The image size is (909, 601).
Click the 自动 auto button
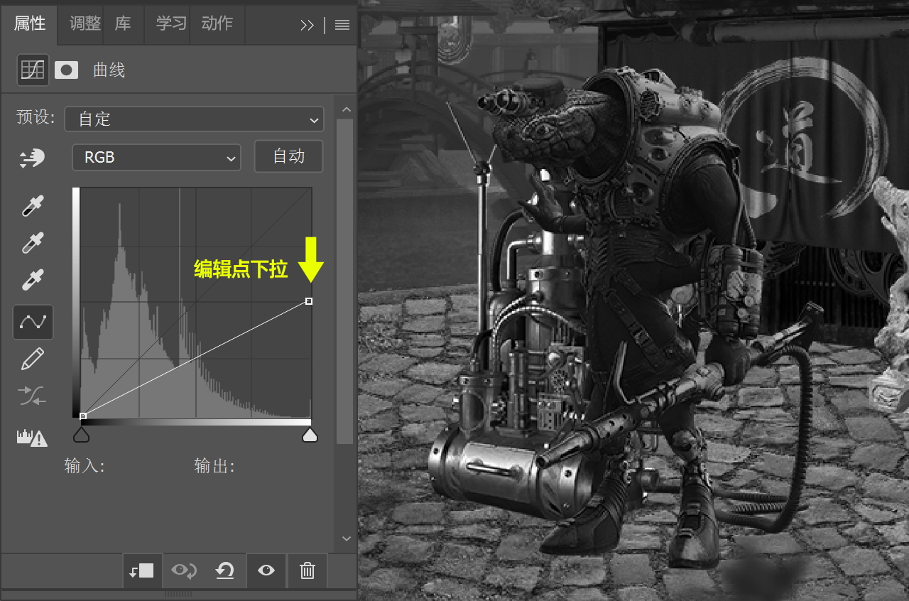288,157
